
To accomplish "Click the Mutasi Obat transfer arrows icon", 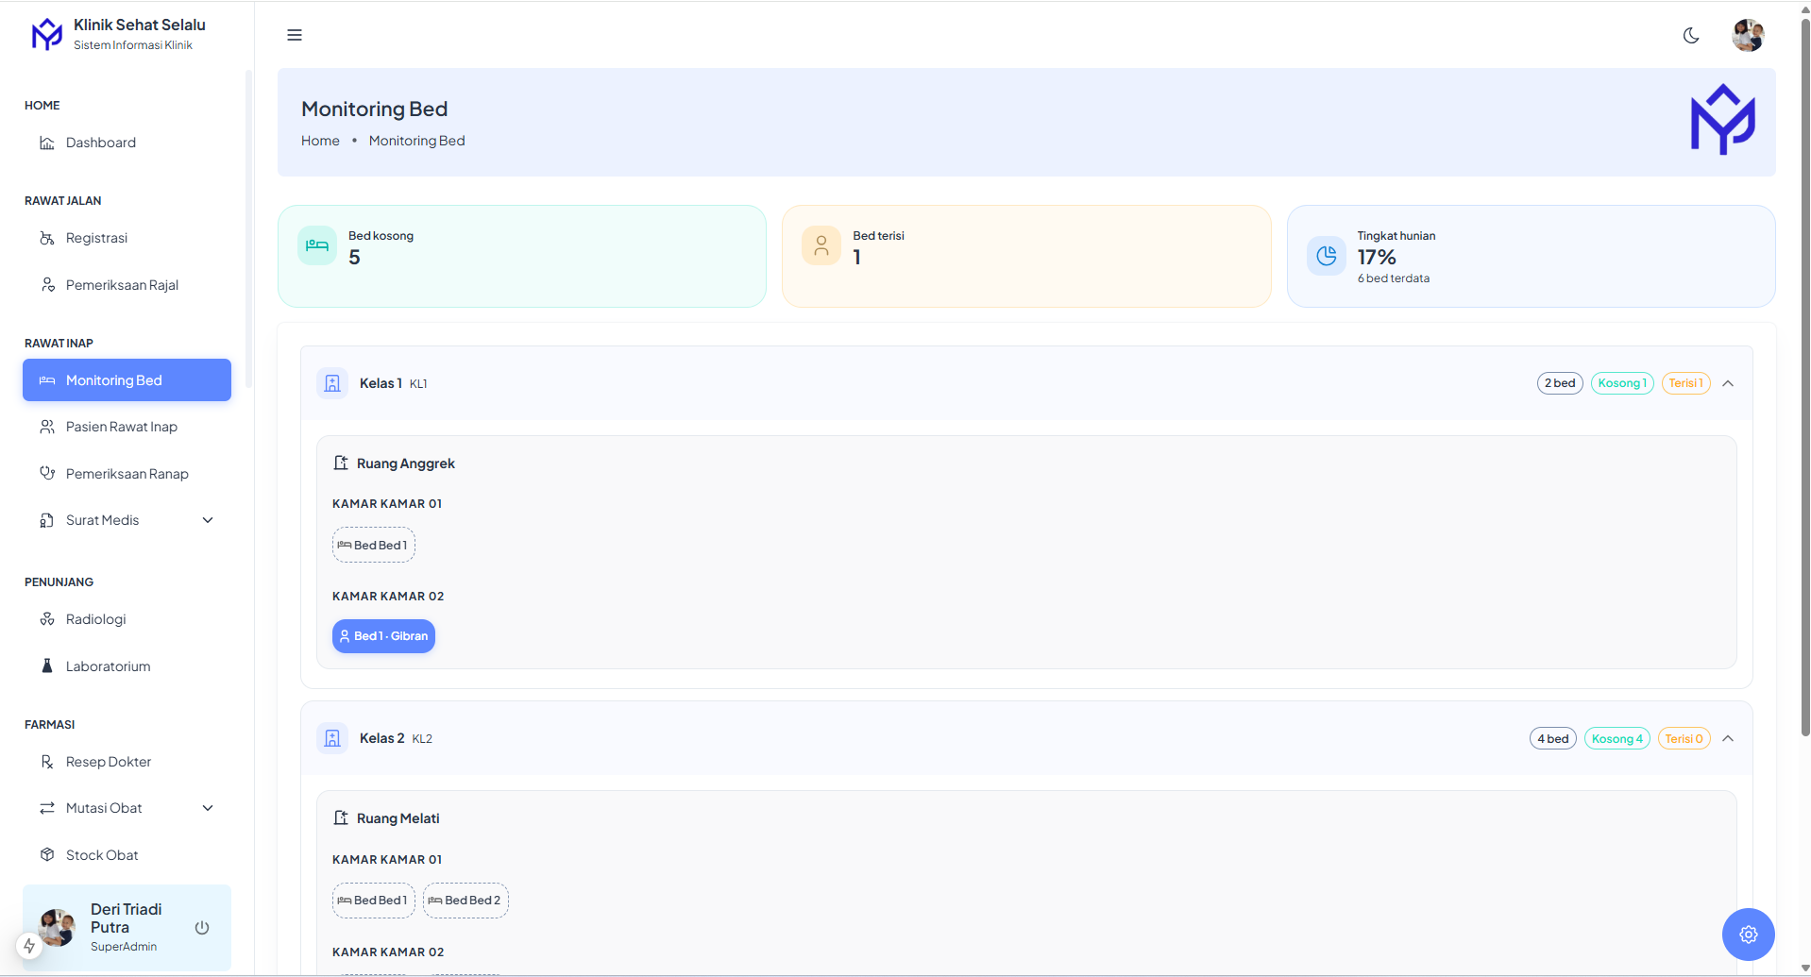I will click(x=47, y=808).
